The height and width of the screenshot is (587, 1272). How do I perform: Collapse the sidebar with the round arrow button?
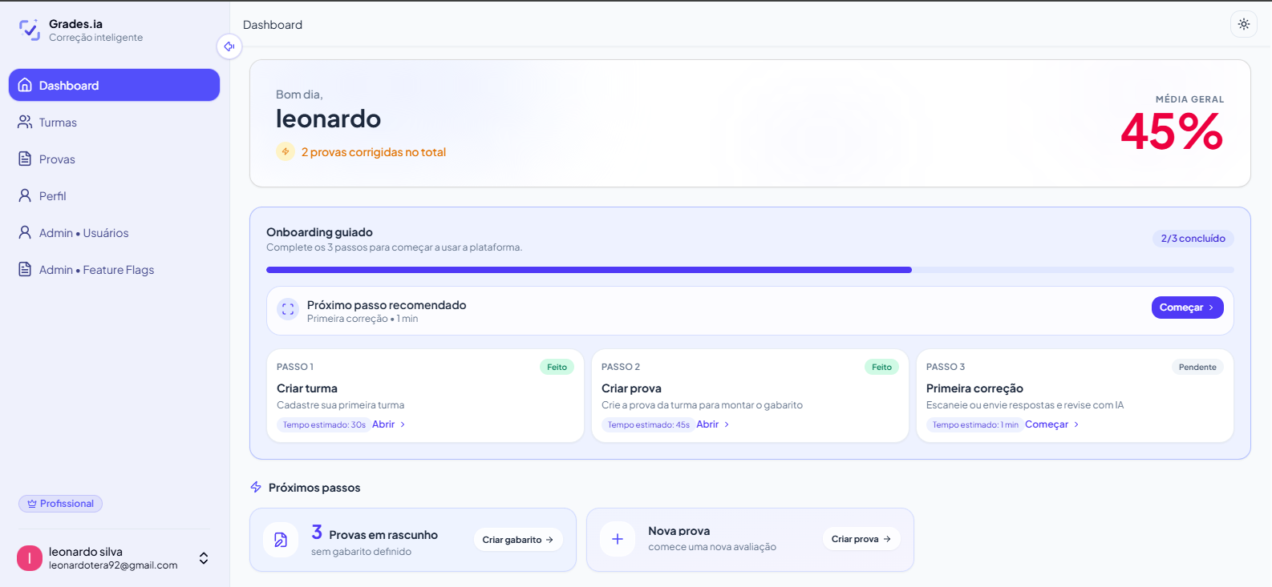pos(229,46)
